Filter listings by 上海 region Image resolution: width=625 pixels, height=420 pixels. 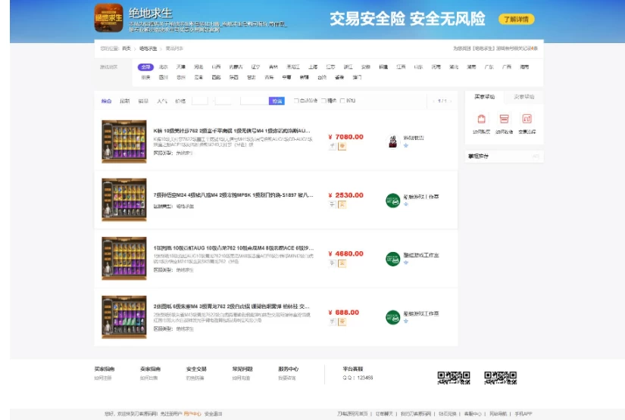click(x=313, y=67)
